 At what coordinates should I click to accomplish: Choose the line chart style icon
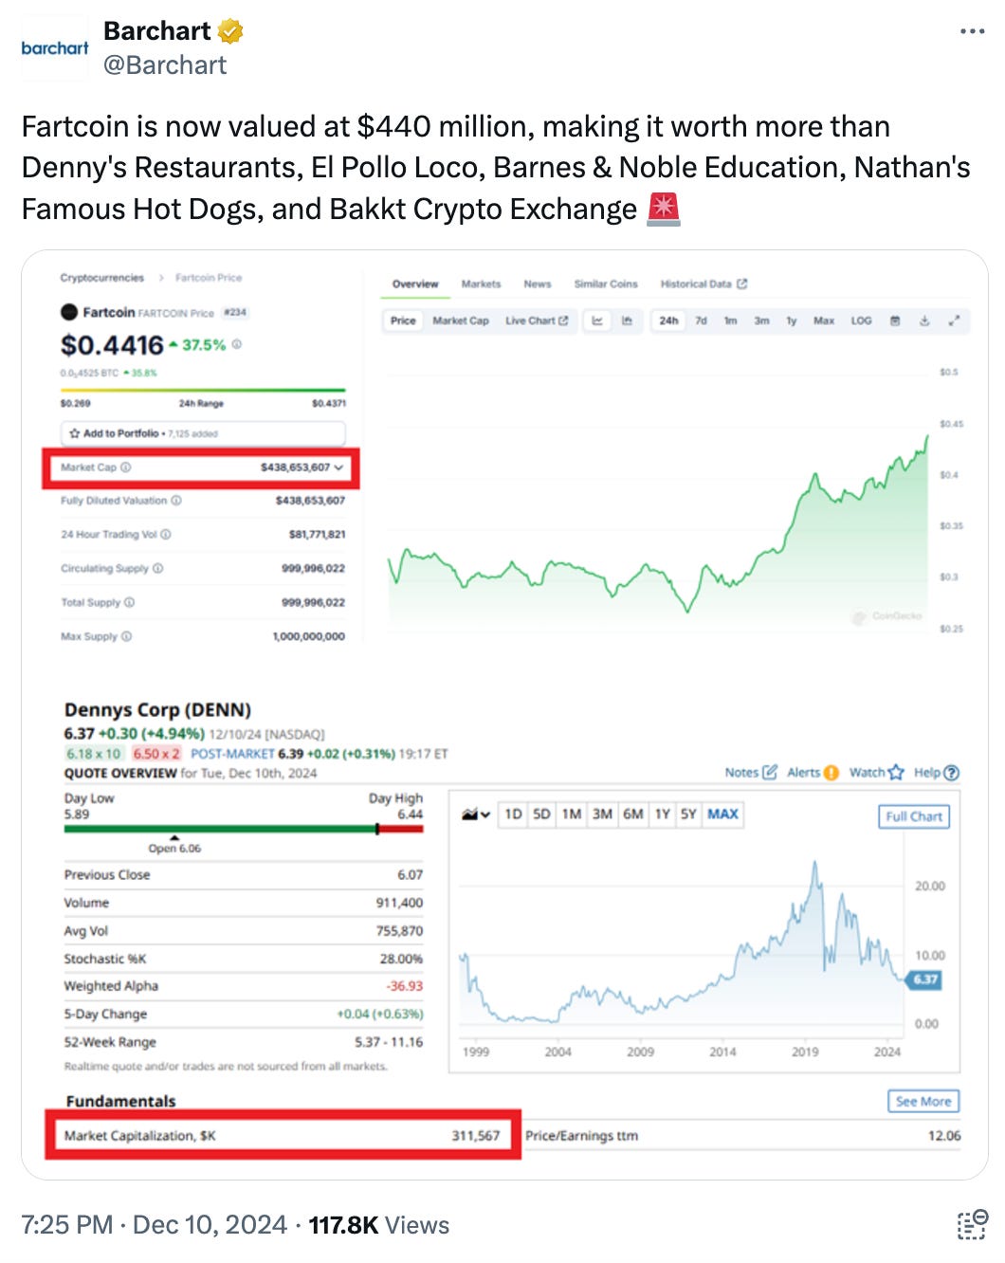click(x=597, y=320)
